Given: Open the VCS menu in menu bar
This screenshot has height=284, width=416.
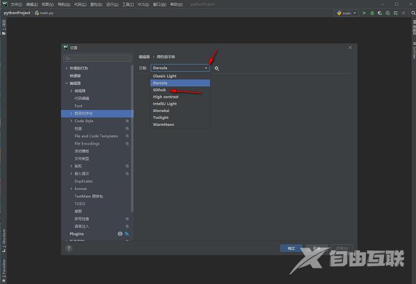Looking at the screenshot, I should click(142, 4).
